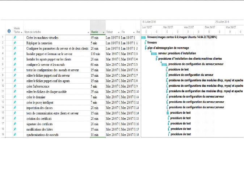Open the Fin column dropdown arrow
Viewport: 244px width, 174px height.
pyautogui.click(x=133, y=32)
